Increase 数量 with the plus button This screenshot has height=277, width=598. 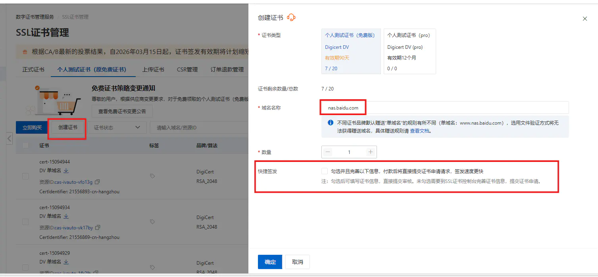click(371, 152)
